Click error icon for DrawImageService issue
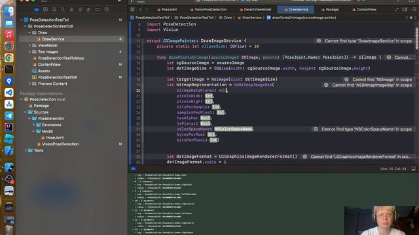The image size is (419, 235). 319,41
